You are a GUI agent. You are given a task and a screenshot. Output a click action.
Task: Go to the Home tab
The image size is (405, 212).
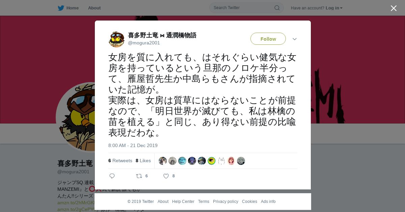pyautogui.click(x=73, y=8)
